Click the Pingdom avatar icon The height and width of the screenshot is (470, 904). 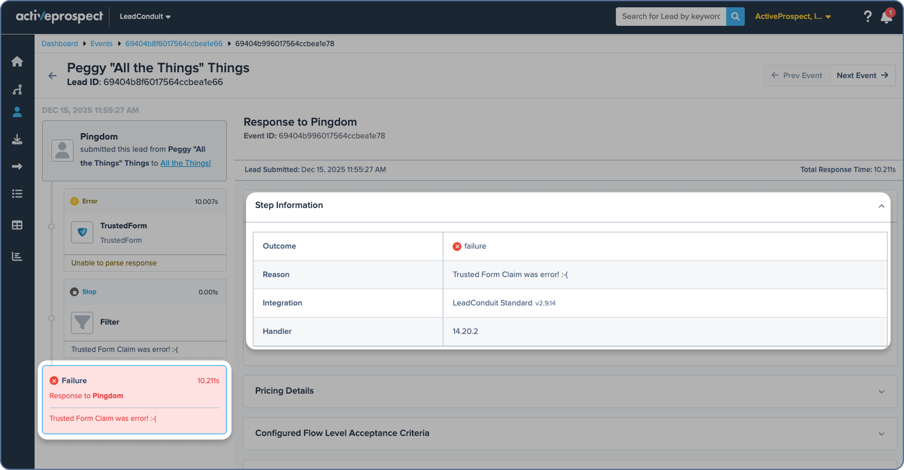(62, 150)
